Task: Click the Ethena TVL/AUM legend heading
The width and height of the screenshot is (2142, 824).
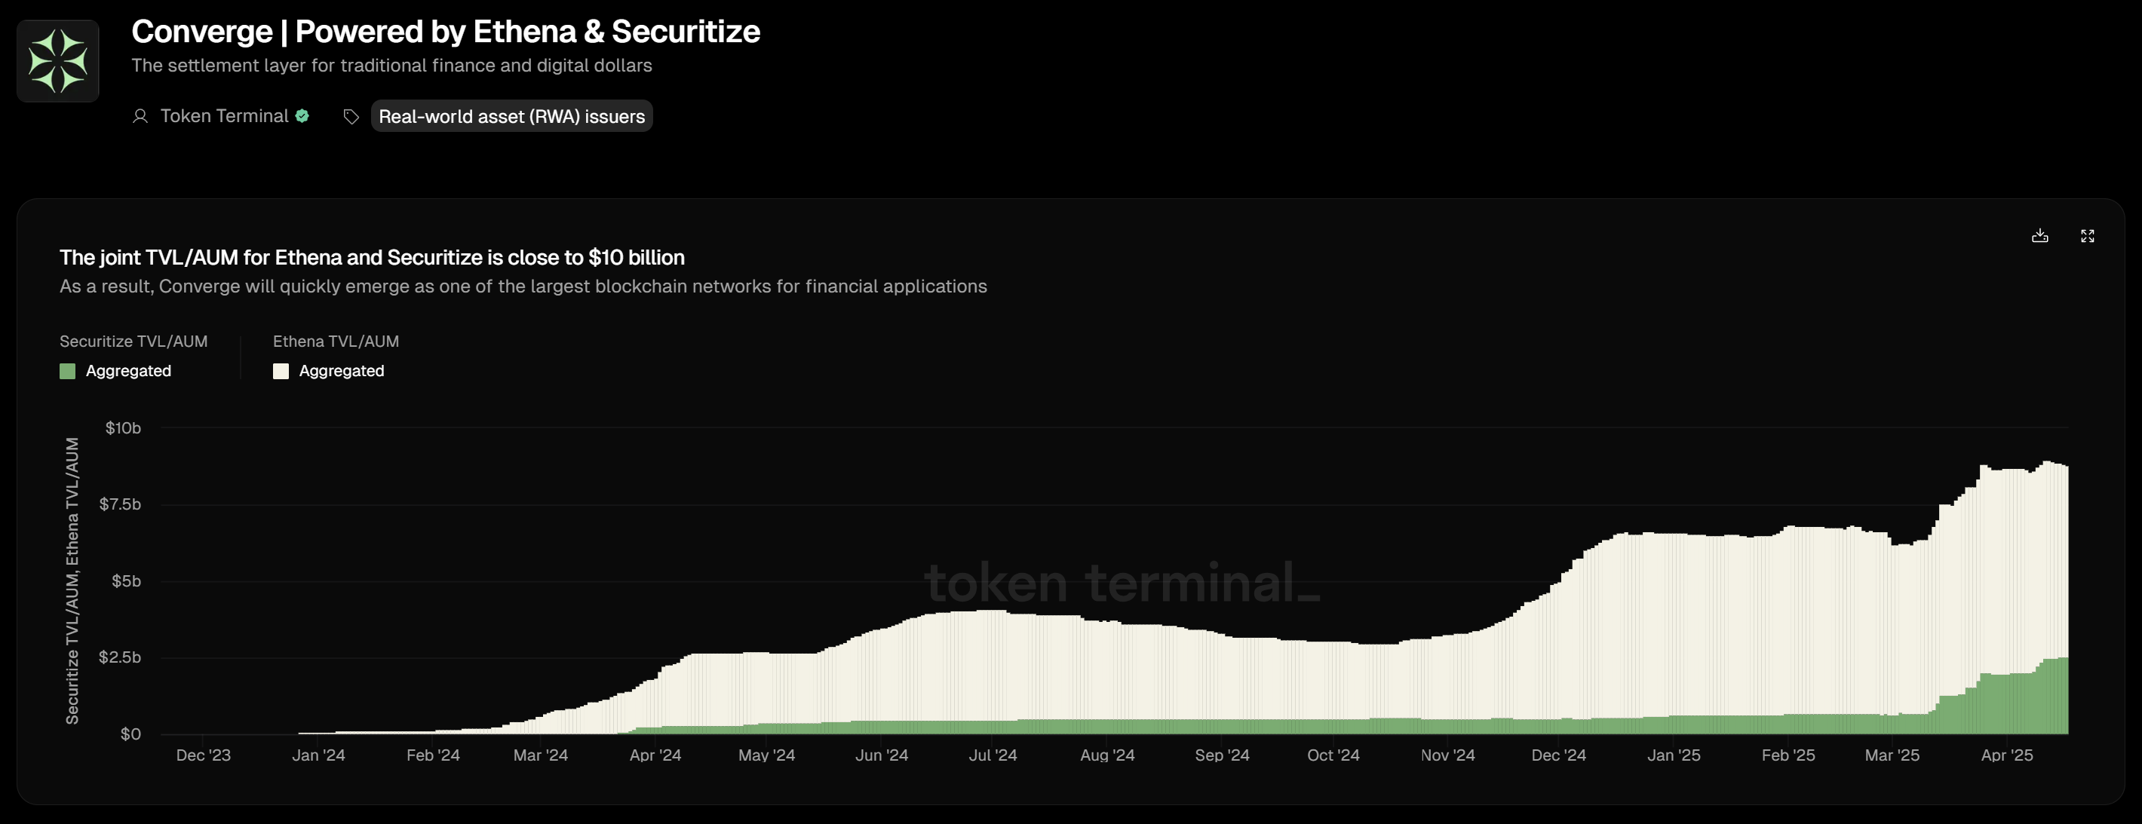Action: 336,341
